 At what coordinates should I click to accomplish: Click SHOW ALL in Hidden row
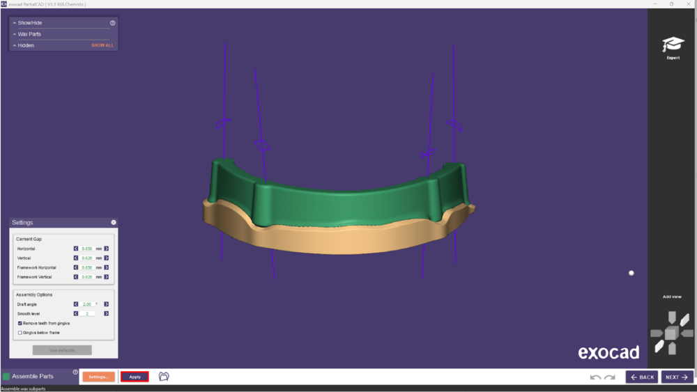[x=102, y=45]
